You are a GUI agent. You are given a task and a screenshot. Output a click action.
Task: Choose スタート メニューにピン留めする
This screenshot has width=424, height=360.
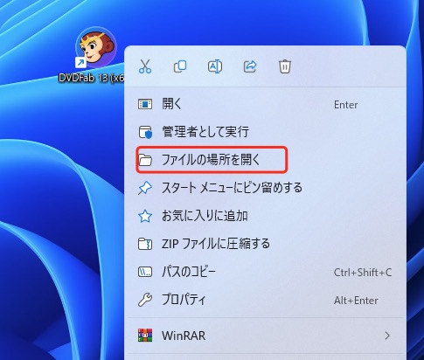click(265, 188)
